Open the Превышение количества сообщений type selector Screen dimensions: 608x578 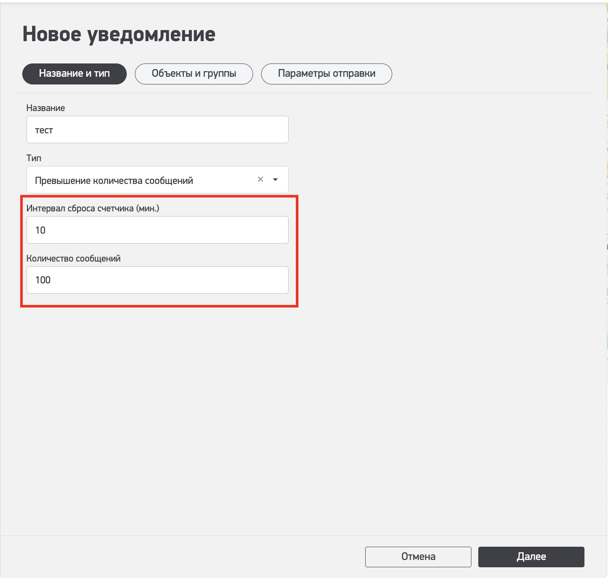141,180
